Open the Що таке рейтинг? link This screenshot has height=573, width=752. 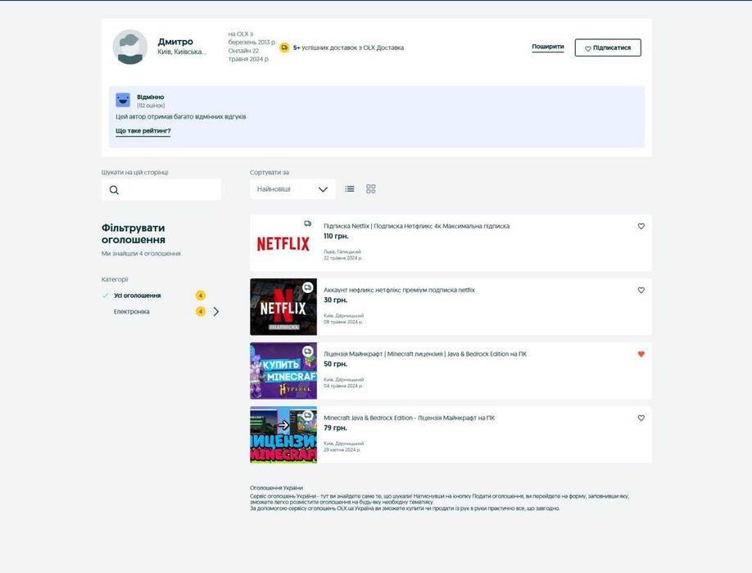pos(143,131)
